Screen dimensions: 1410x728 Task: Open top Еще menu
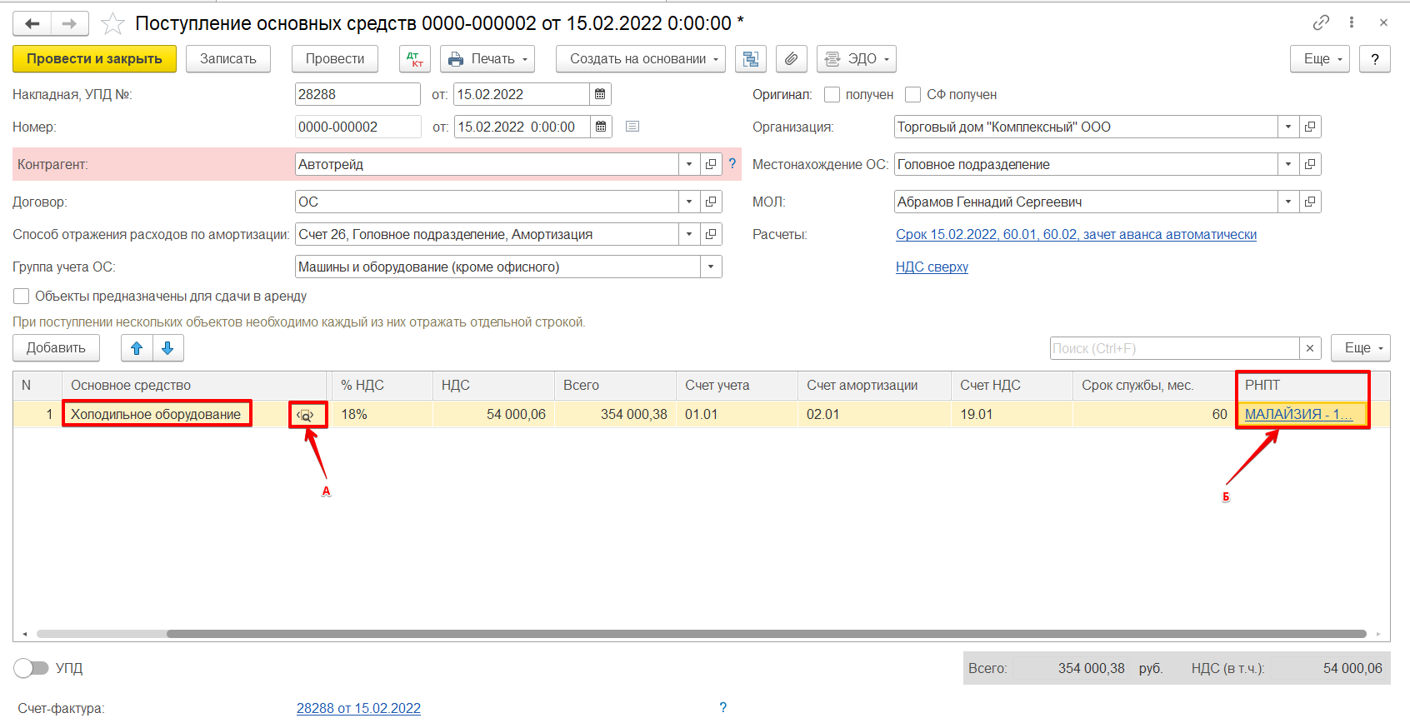(1320, 59)
